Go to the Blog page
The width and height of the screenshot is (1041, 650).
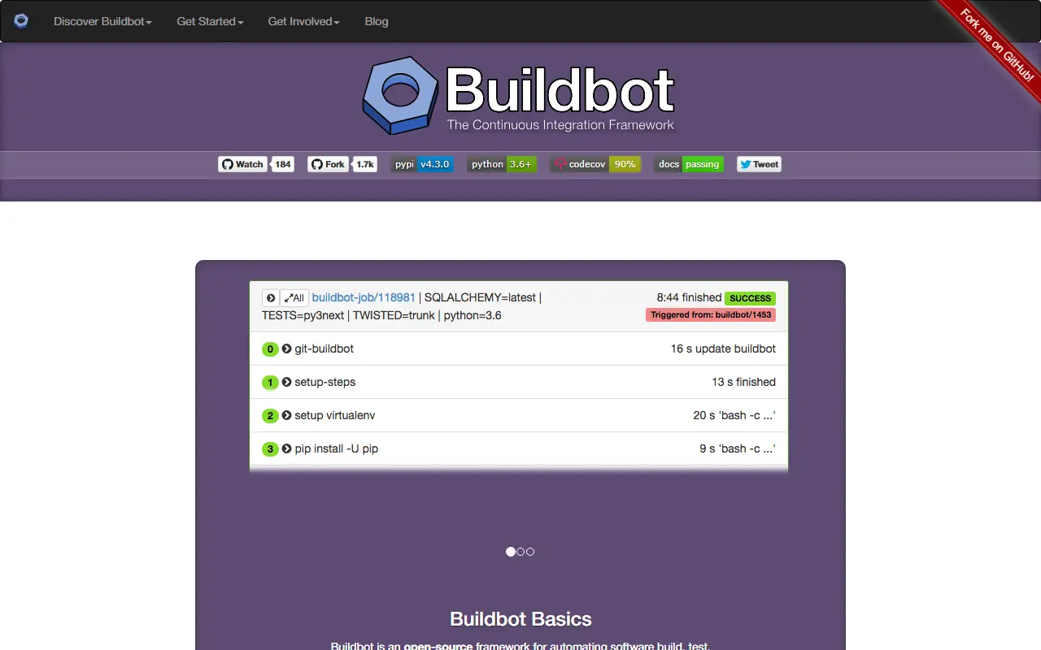point(377,21)
